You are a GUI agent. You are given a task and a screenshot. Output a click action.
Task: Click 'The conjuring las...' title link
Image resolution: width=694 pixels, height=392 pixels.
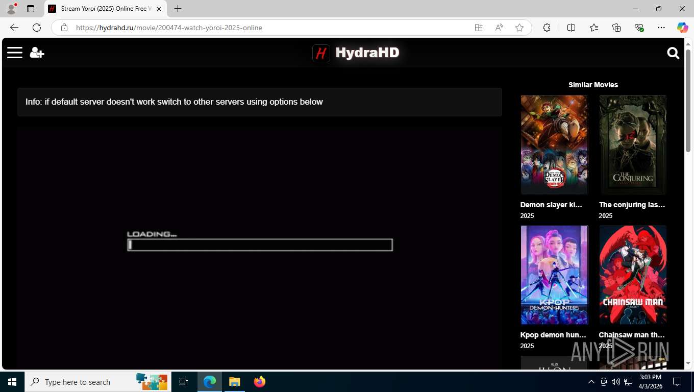point(632,205)
